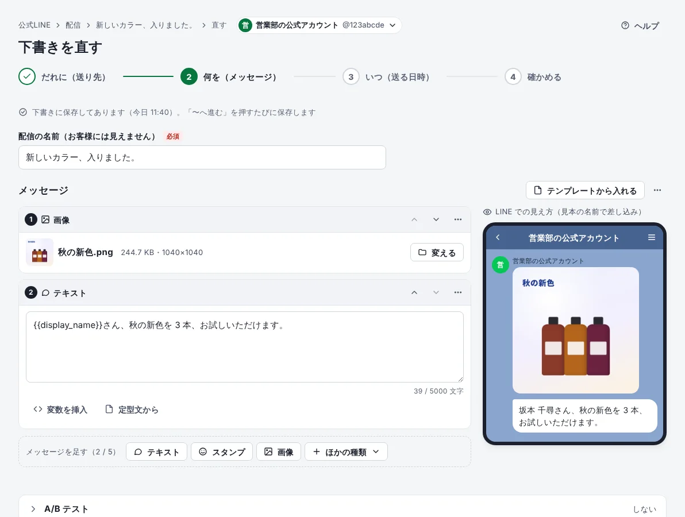Move image block up with arrow

click(x=414, y=219)
